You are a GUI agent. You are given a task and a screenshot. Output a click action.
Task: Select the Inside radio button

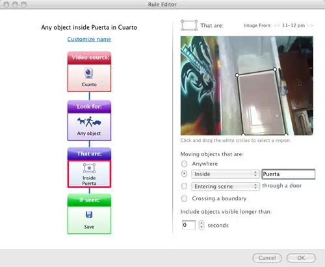point(184,174)
